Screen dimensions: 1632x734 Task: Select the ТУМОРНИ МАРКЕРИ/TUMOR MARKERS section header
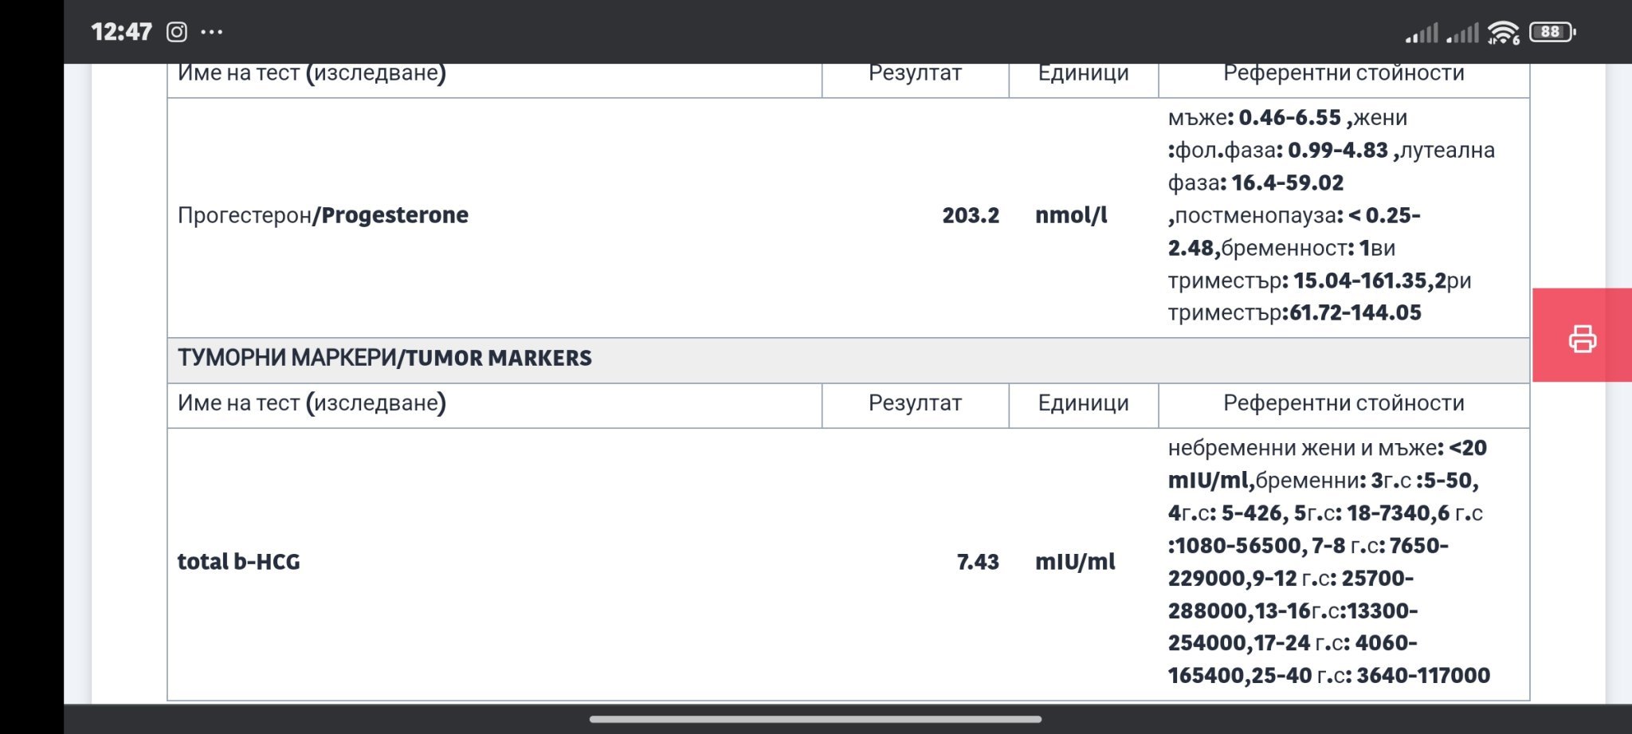[x=385, y=359]
